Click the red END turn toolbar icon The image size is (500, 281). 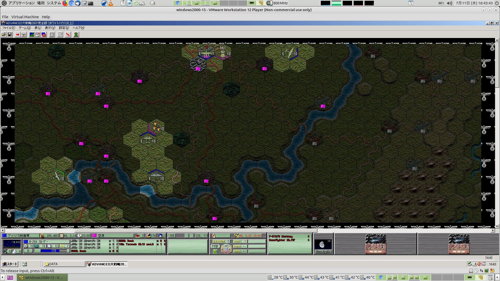[x=68, y=35]
